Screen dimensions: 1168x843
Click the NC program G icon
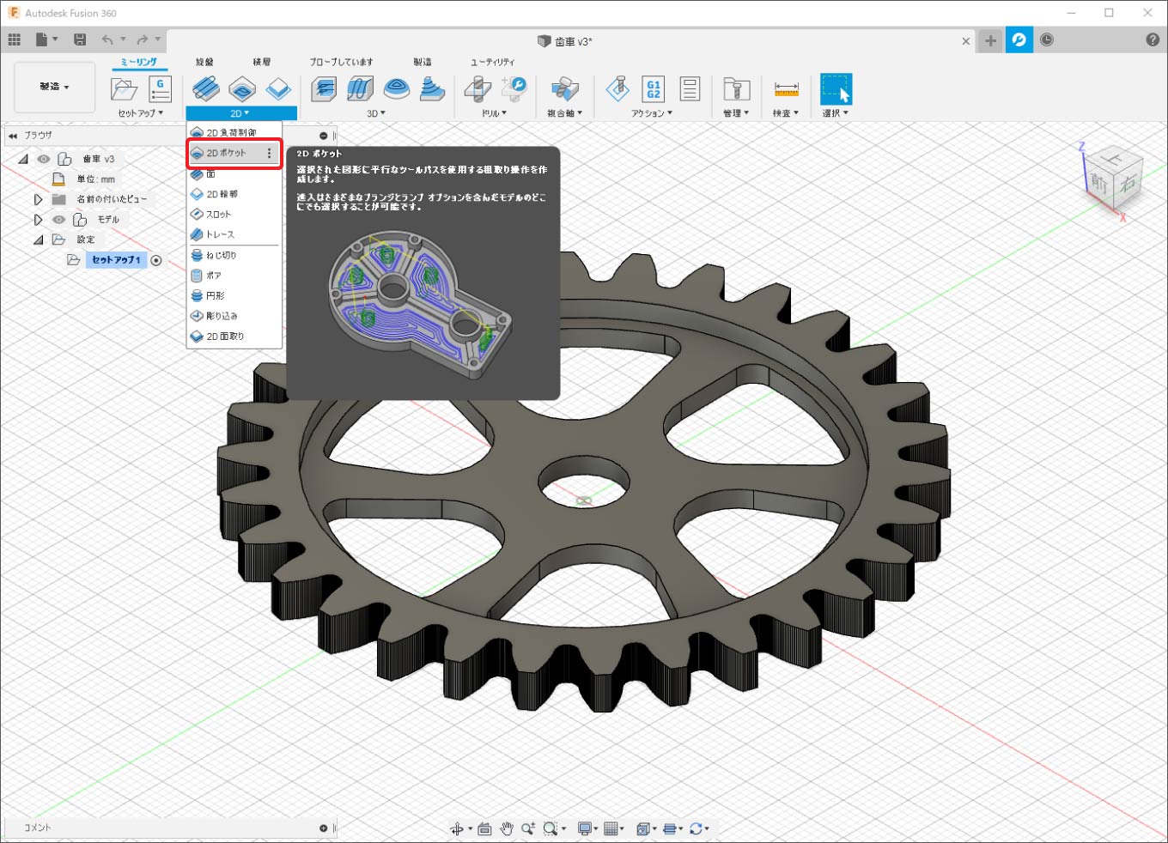(x=160, y=89)
